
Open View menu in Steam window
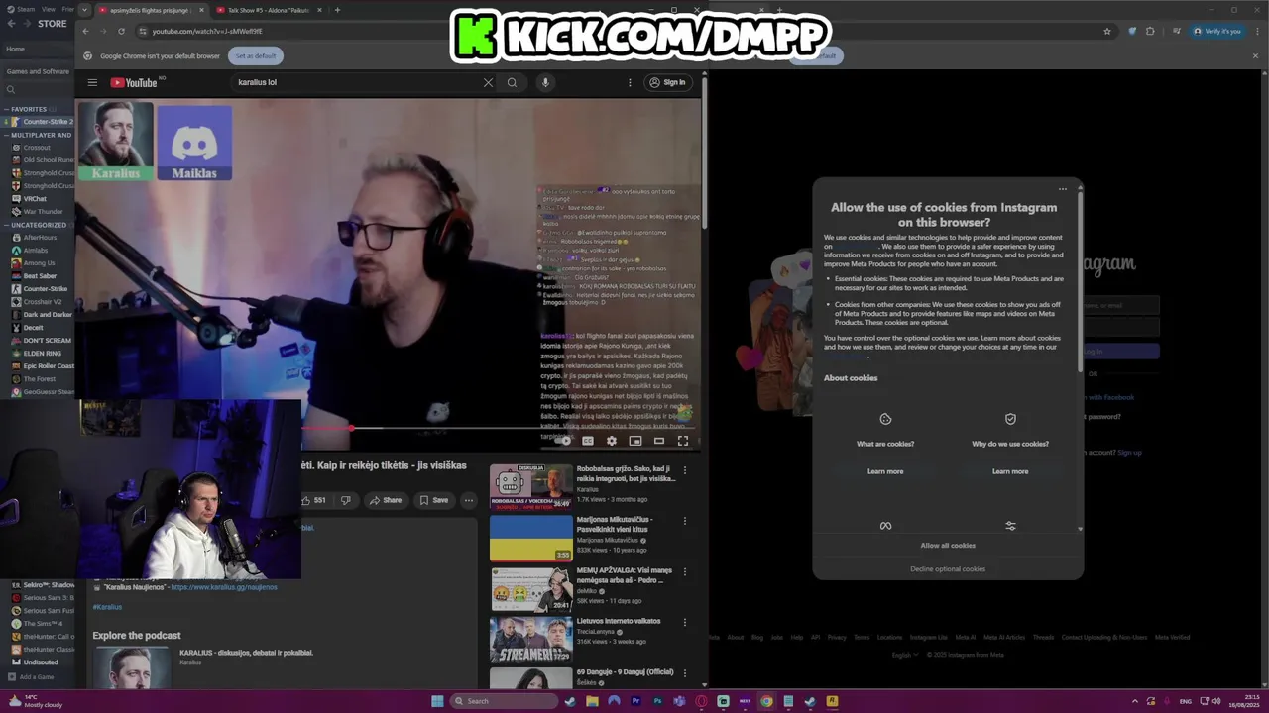coord(48,9)
